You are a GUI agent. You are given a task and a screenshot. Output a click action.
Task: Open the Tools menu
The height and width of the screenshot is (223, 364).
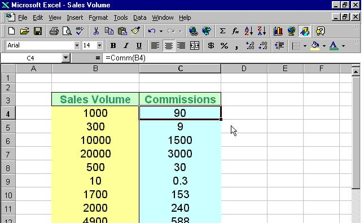tap(120, 18)
